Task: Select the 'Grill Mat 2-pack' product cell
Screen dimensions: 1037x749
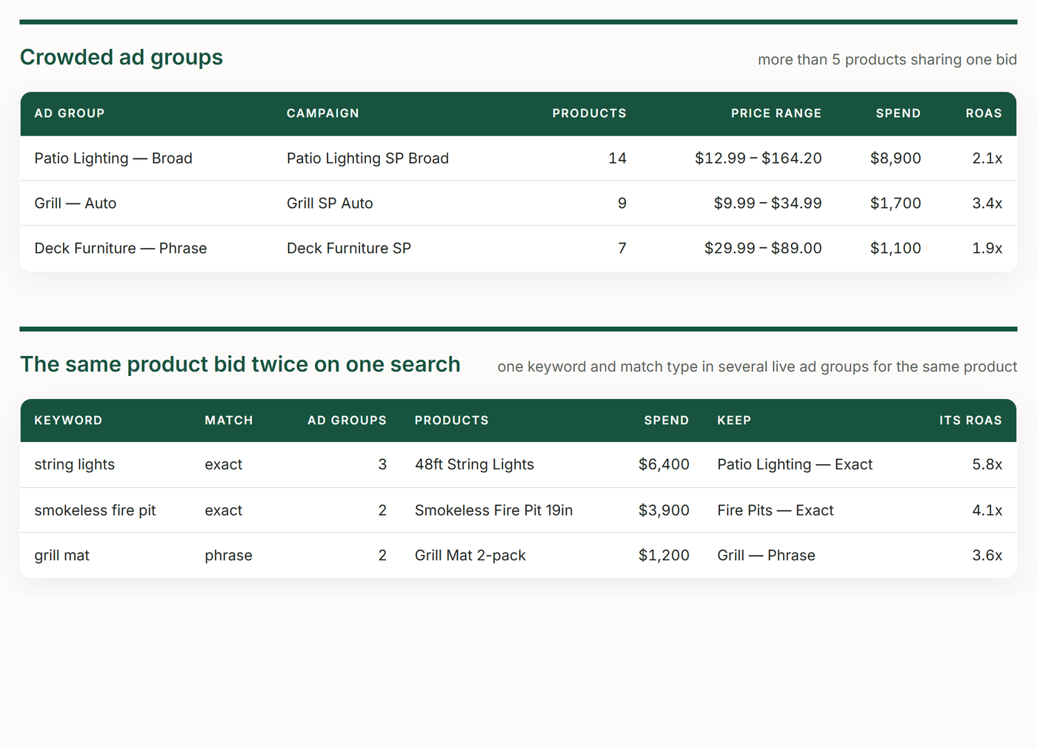Action: click(x=470, y=556)
